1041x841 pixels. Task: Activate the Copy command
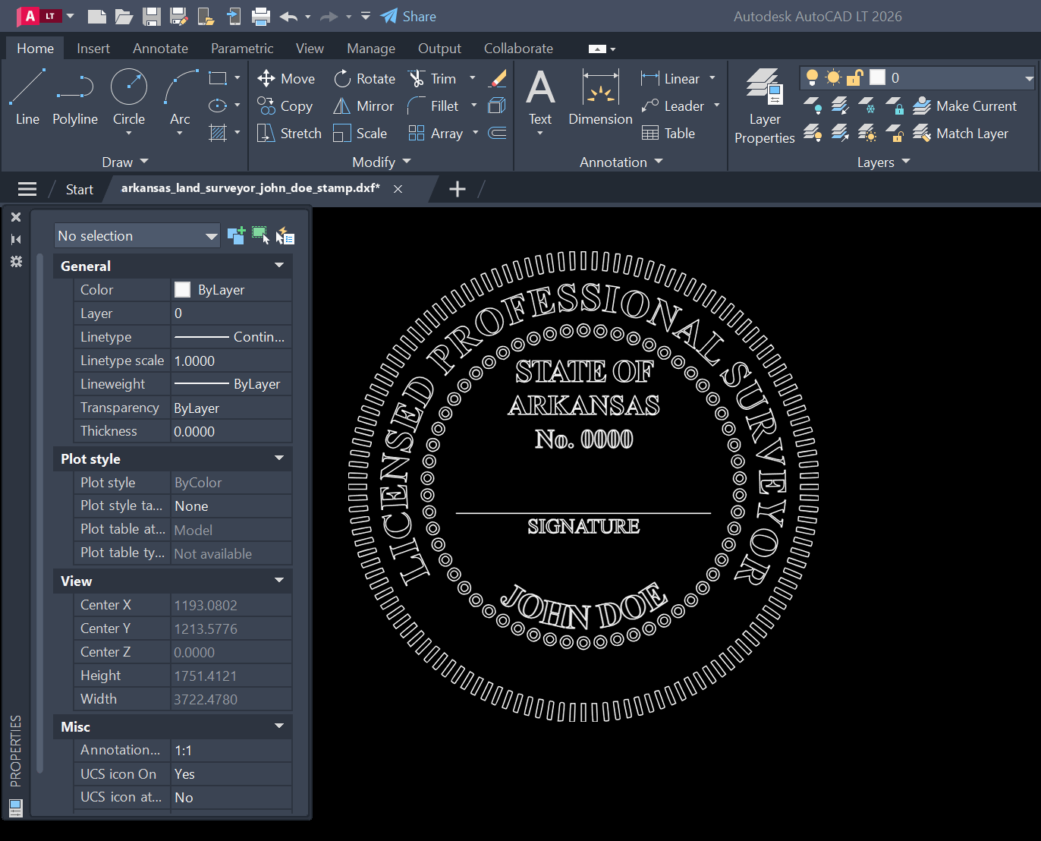[x=285, y=106]
